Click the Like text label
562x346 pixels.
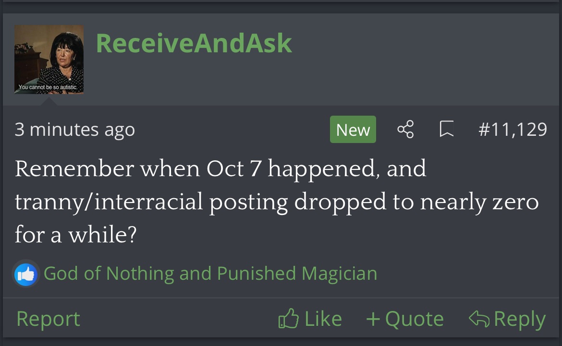(323, 319)
